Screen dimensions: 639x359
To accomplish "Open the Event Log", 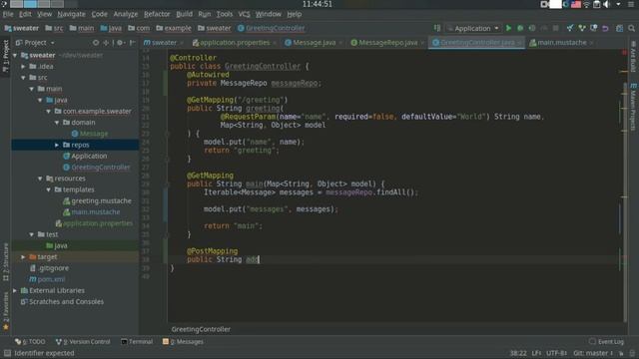I will point(606,341).
